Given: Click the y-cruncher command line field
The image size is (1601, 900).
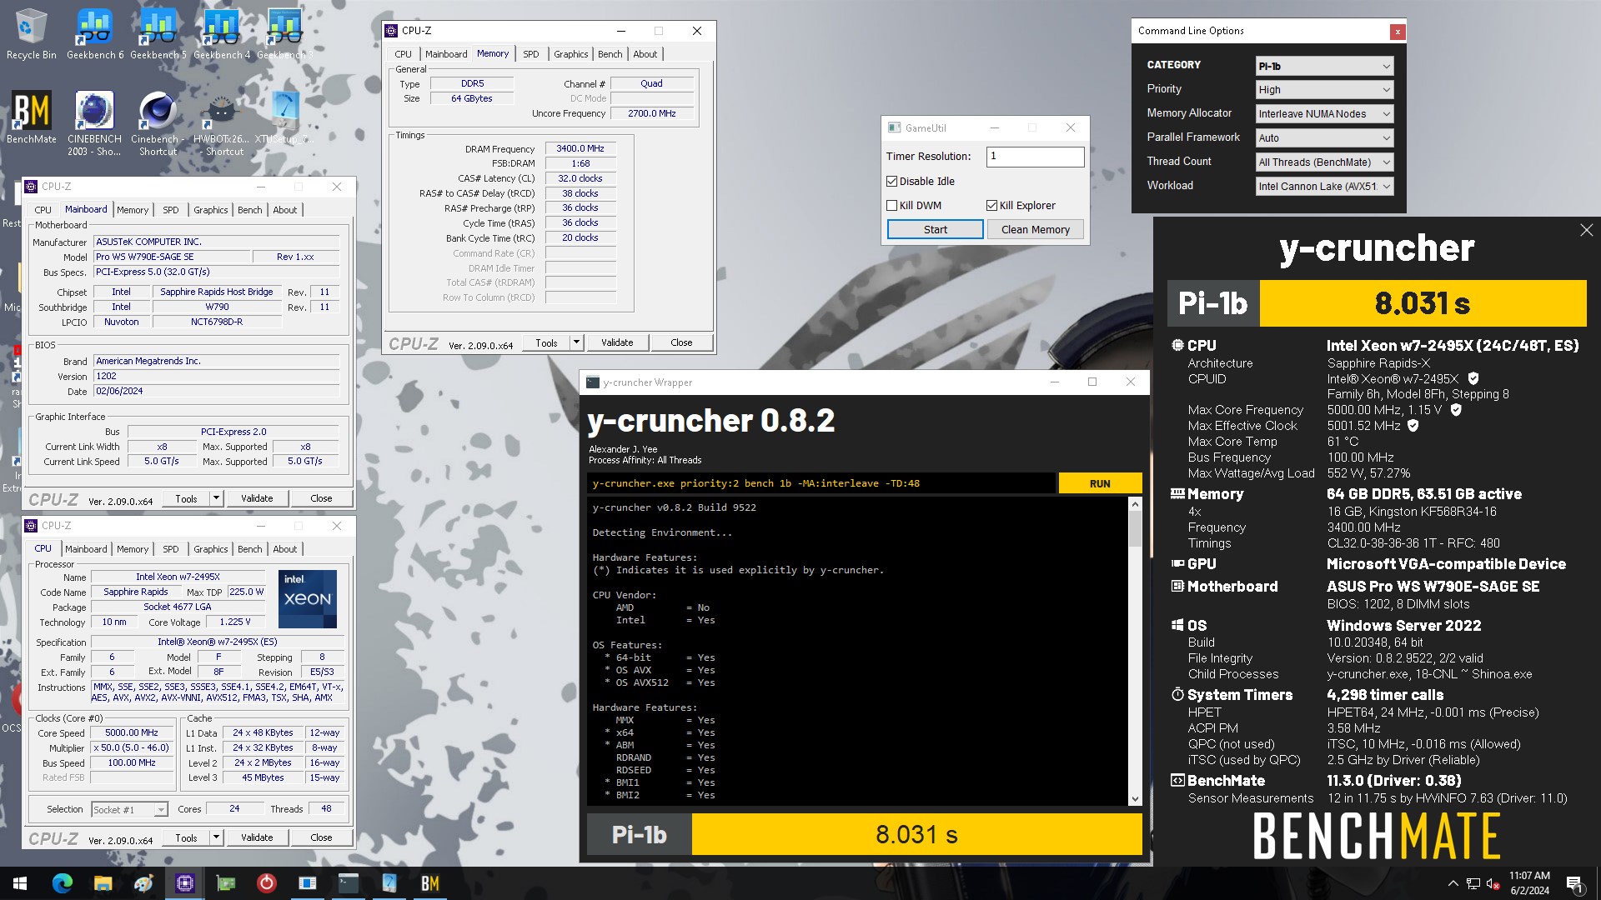Looking at the screenshot, I should click(821, 483).
